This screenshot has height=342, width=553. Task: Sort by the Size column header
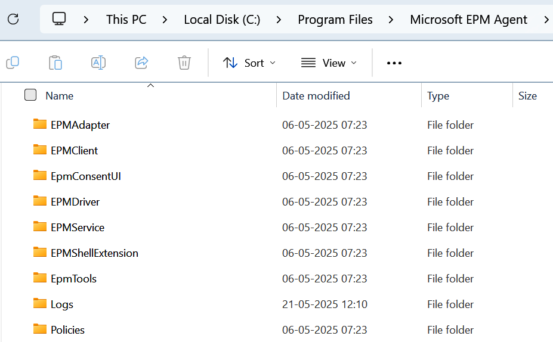(x=527, y=96)
